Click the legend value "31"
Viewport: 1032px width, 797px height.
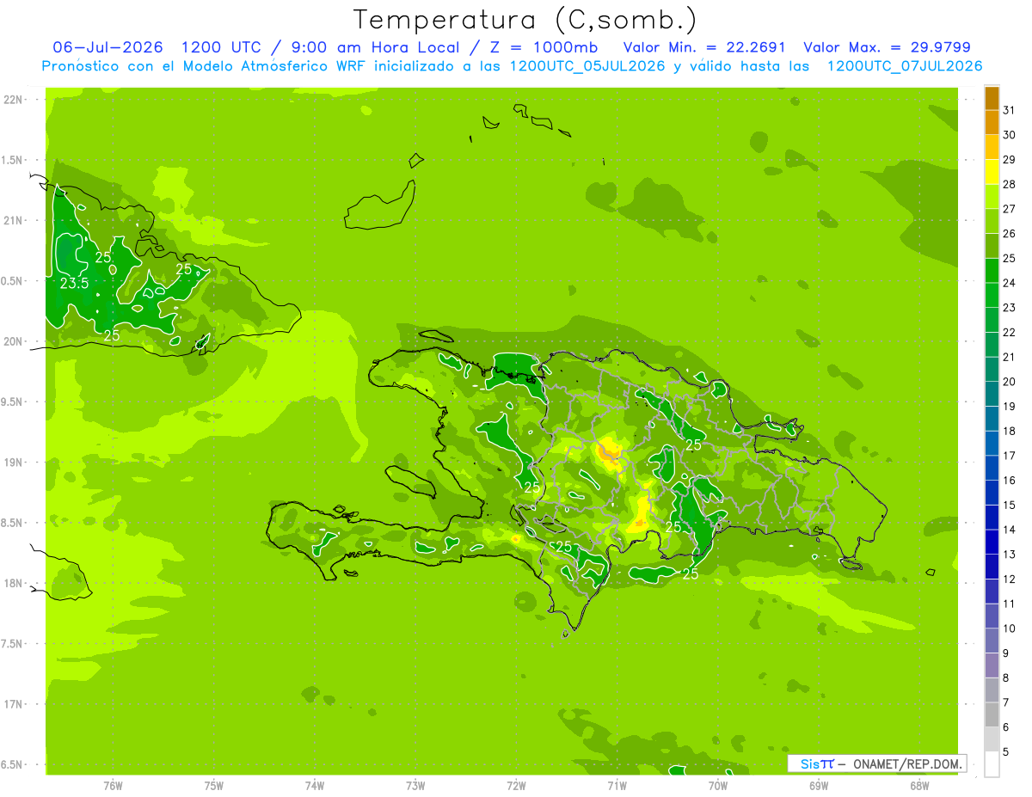(x=1009, y=110)
